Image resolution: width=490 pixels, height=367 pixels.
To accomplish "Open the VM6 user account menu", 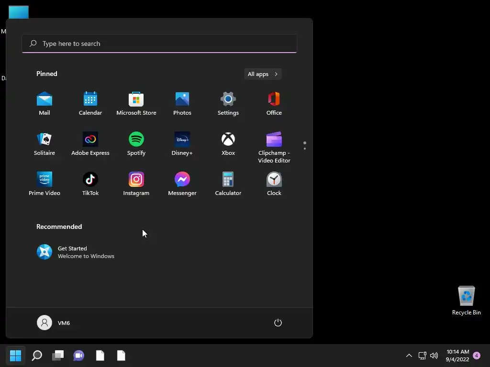I will [x=54, y=323].
